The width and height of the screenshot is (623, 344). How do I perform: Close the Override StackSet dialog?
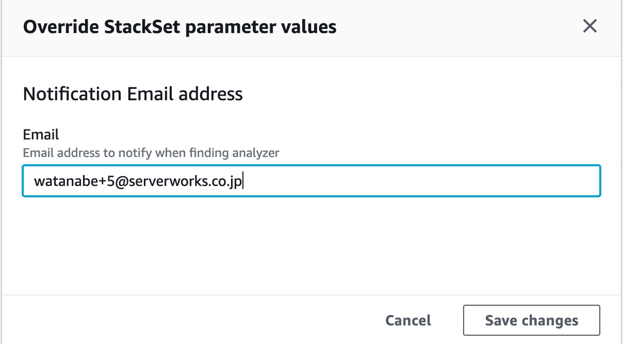click(x=589, y=26)
